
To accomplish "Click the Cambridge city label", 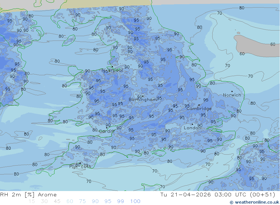I will coord(199,109).
